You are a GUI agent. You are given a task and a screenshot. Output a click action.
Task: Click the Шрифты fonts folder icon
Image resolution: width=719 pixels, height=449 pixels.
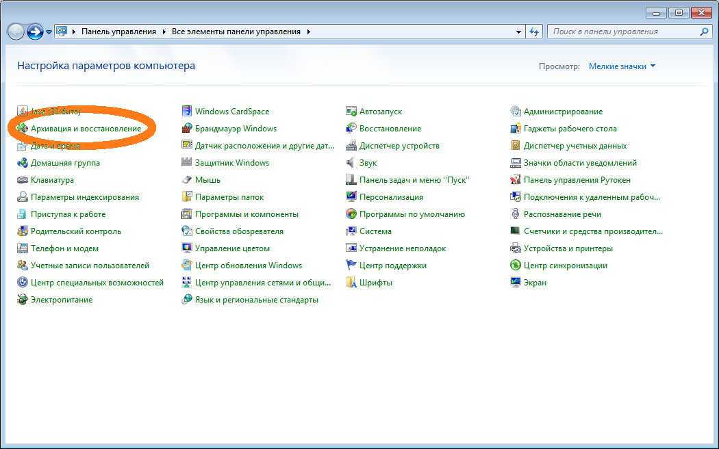click(x=351, y=283)
